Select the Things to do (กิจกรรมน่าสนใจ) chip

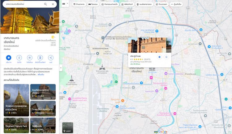(109, 4)
